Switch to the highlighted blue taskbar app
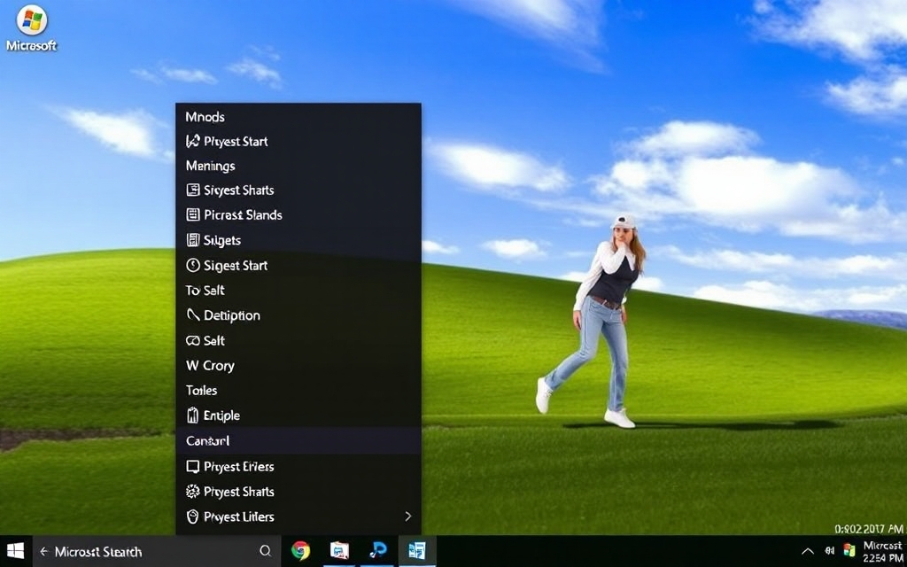 (x=417, y=551)
